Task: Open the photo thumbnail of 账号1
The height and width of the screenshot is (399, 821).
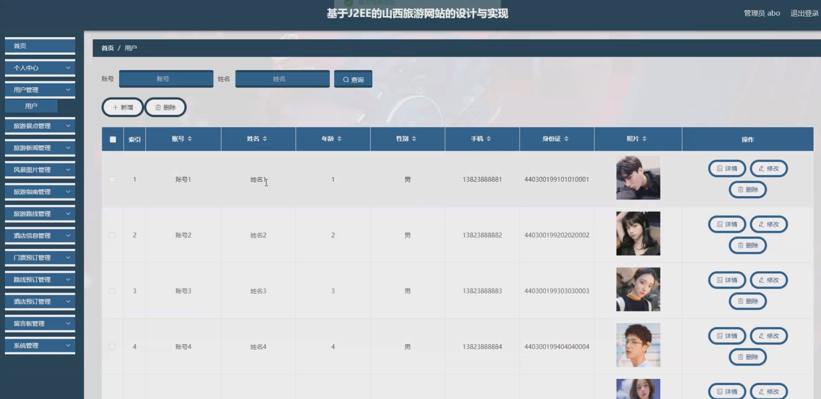Action: 638,178
